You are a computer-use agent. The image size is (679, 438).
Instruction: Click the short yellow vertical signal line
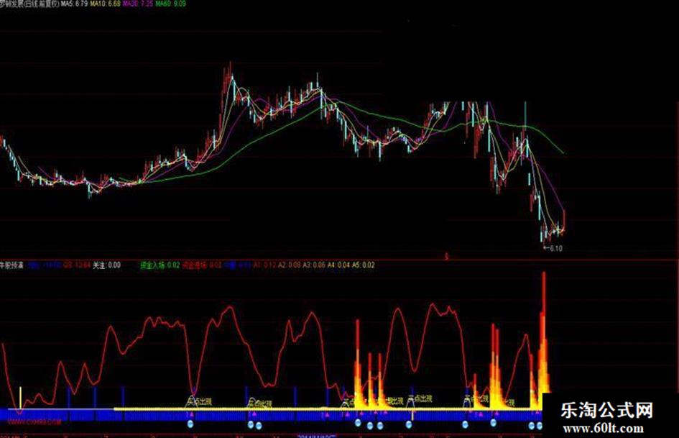tap(20, 397)
